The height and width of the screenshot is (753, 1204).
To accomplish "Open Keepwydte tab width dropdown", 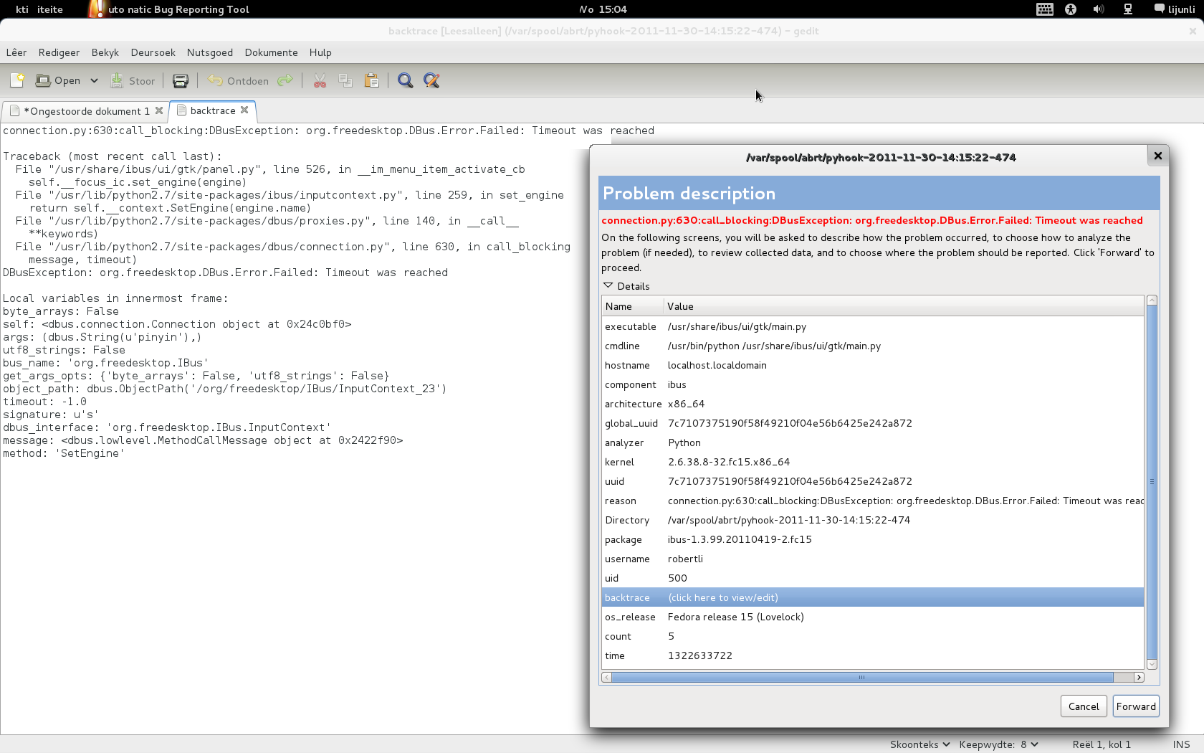I will pos(998,744).
